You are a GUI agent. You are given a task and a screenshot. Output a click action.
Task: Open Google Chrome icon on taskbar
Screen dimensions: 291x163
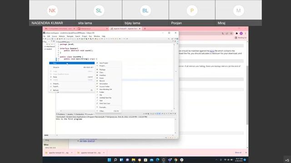176,160
